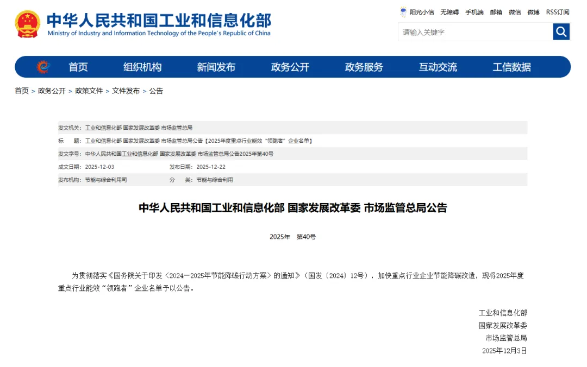The height and width of the screenshot is (367, 587).
Task: Click the ministry name title 中华人民共和国工业和信息化部
Action: pos(159,20)
